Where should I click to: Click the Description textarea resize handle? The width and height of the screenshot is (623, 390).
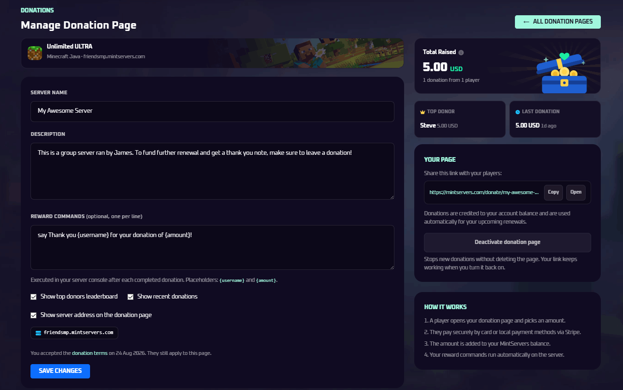(x=392, y=197)
